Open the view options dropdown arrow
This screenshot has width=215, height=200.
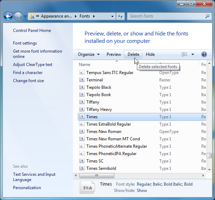point(193,54)
